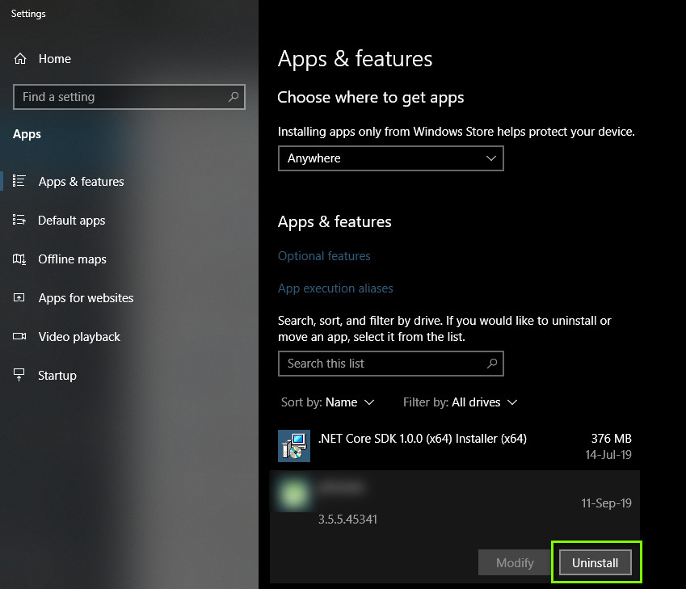Select .NET Core SDK 1.0.0 (x64) Installer entry
The width and height of the screenshot is (686, 589).
[455, 446]
